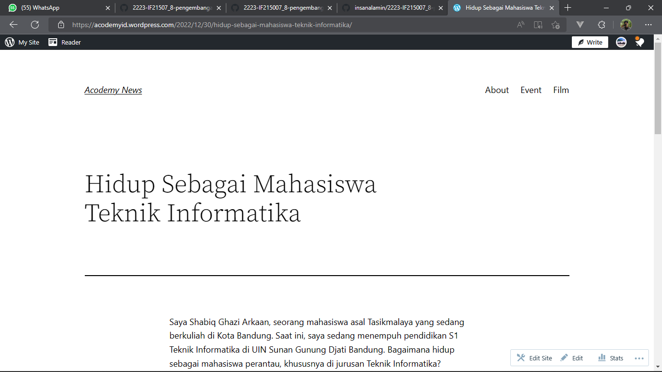This screenshot has height=372, width=662.
Task: Open the About page link
Action: click(497, 90)
